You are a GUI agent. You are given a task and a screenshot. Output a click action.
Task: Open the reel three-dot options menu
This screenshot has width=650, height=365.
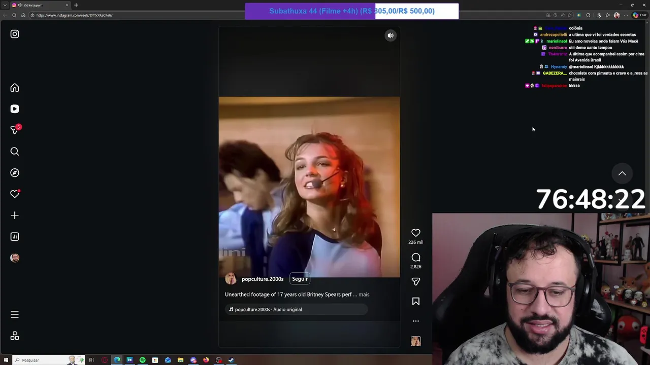click(x=416, y=321)
